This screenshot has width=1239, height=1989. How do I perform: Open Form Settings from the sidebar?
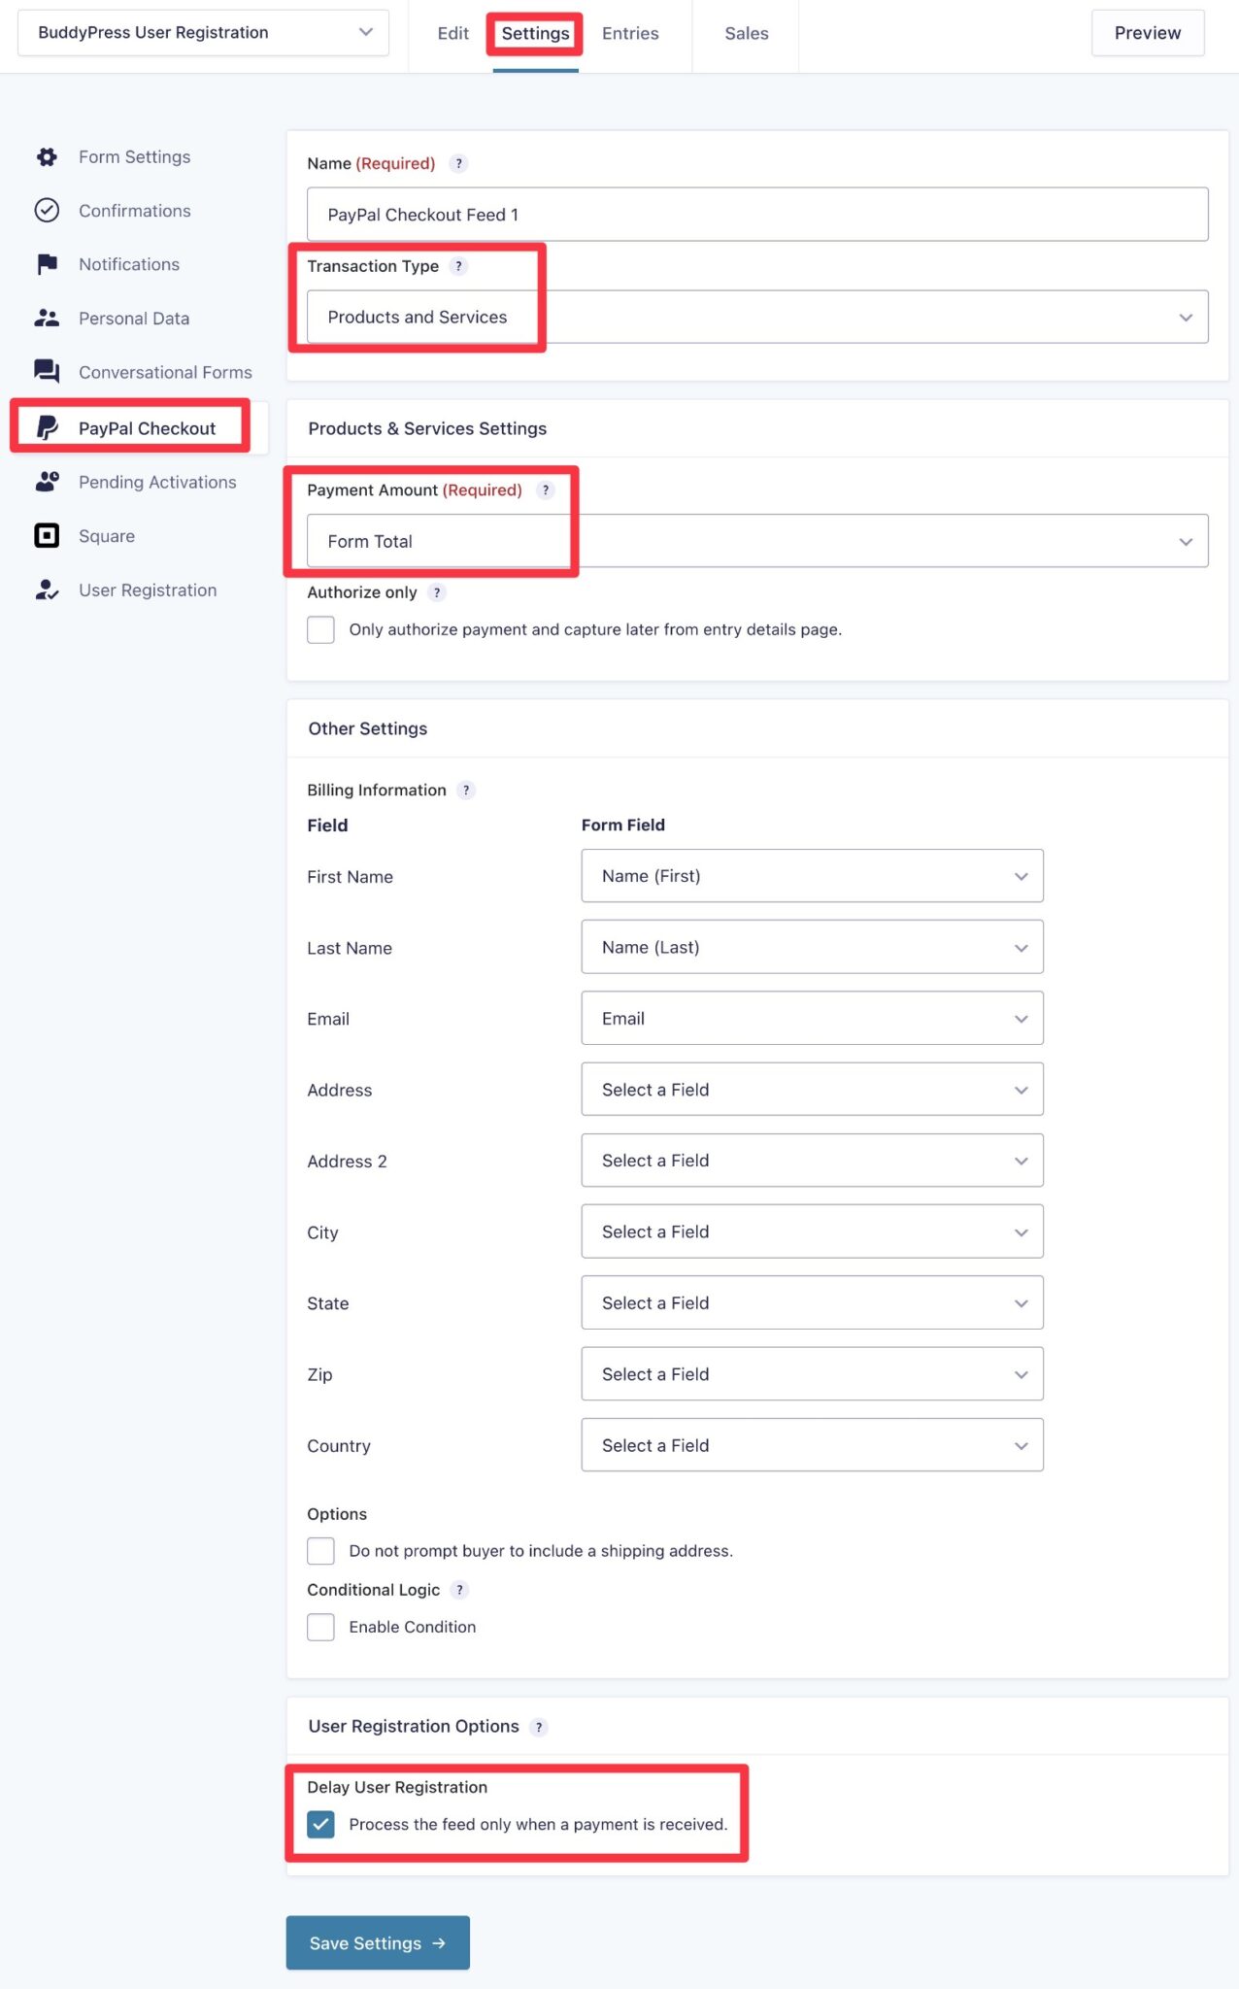pyautogui.click(x=47, y=156)
